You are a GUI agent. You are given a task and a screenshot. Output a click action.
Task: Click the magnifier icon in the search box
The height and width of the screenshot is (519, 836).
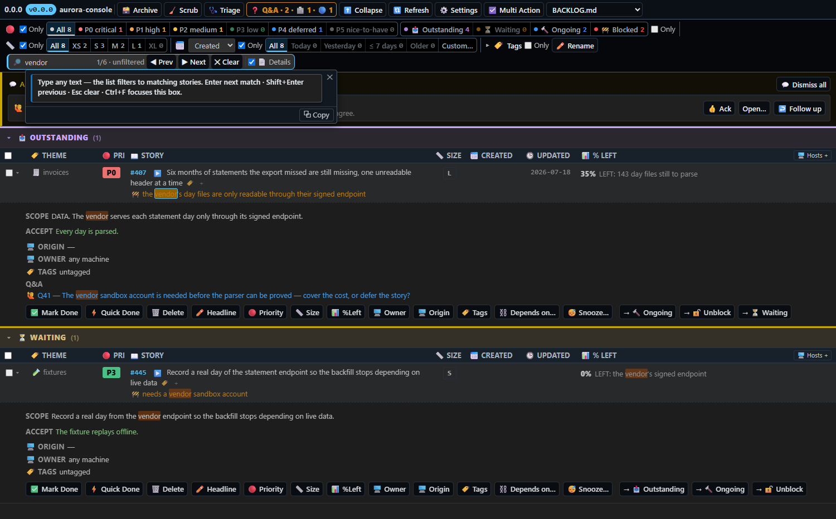(x=17, y=62)
